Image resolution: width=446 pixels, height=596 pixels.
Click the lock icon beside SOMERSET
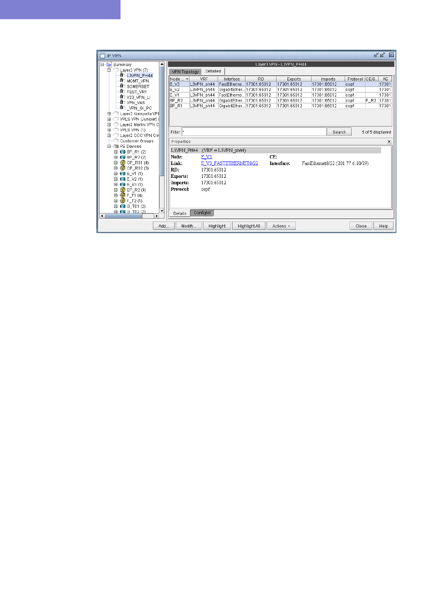(123, 86)
